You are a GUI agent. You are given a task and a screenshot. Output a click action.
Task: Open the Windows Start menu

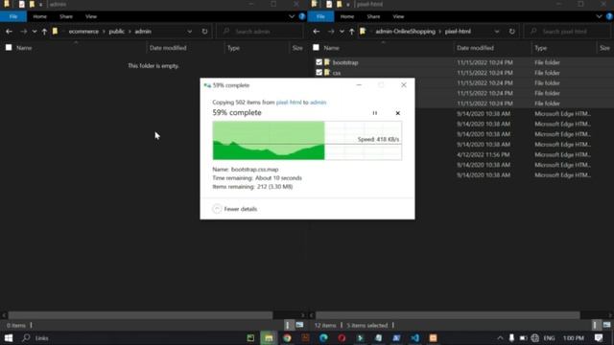pos(9,338)
